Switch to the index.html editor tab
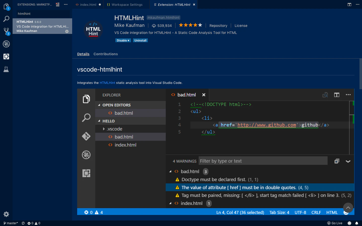The image size is (362, 226). pos(88,5)
